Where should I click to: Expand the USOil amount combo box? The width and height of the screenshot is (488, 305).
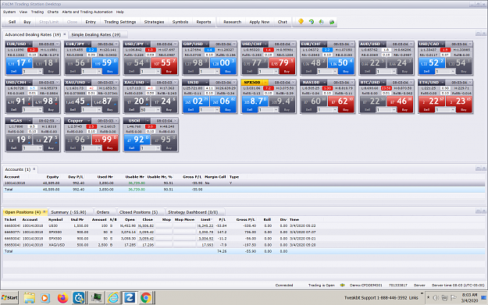158,148
